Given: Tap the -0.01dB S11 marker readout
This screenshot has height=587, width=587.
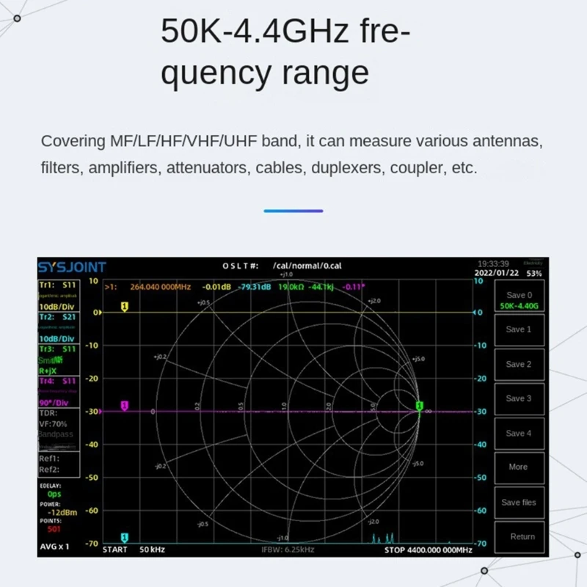Looking at the screenshot, I should pyautogui.click(x=216, y=287).
